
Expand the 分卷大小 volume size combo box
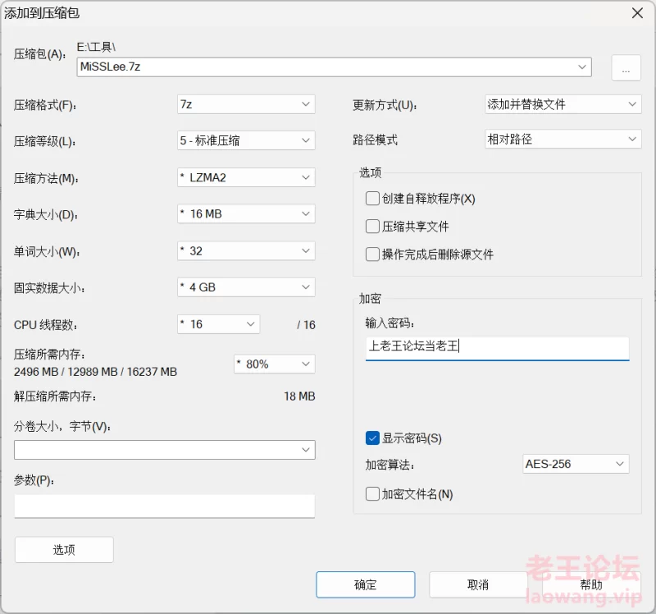pyautogui.click(x=165, y=449)
